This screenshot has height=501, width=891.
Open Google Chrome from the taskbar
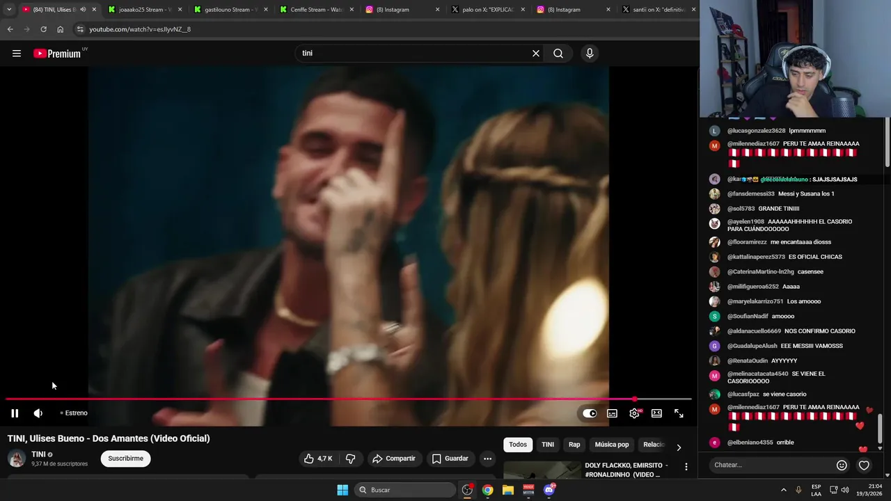point(488,490)
